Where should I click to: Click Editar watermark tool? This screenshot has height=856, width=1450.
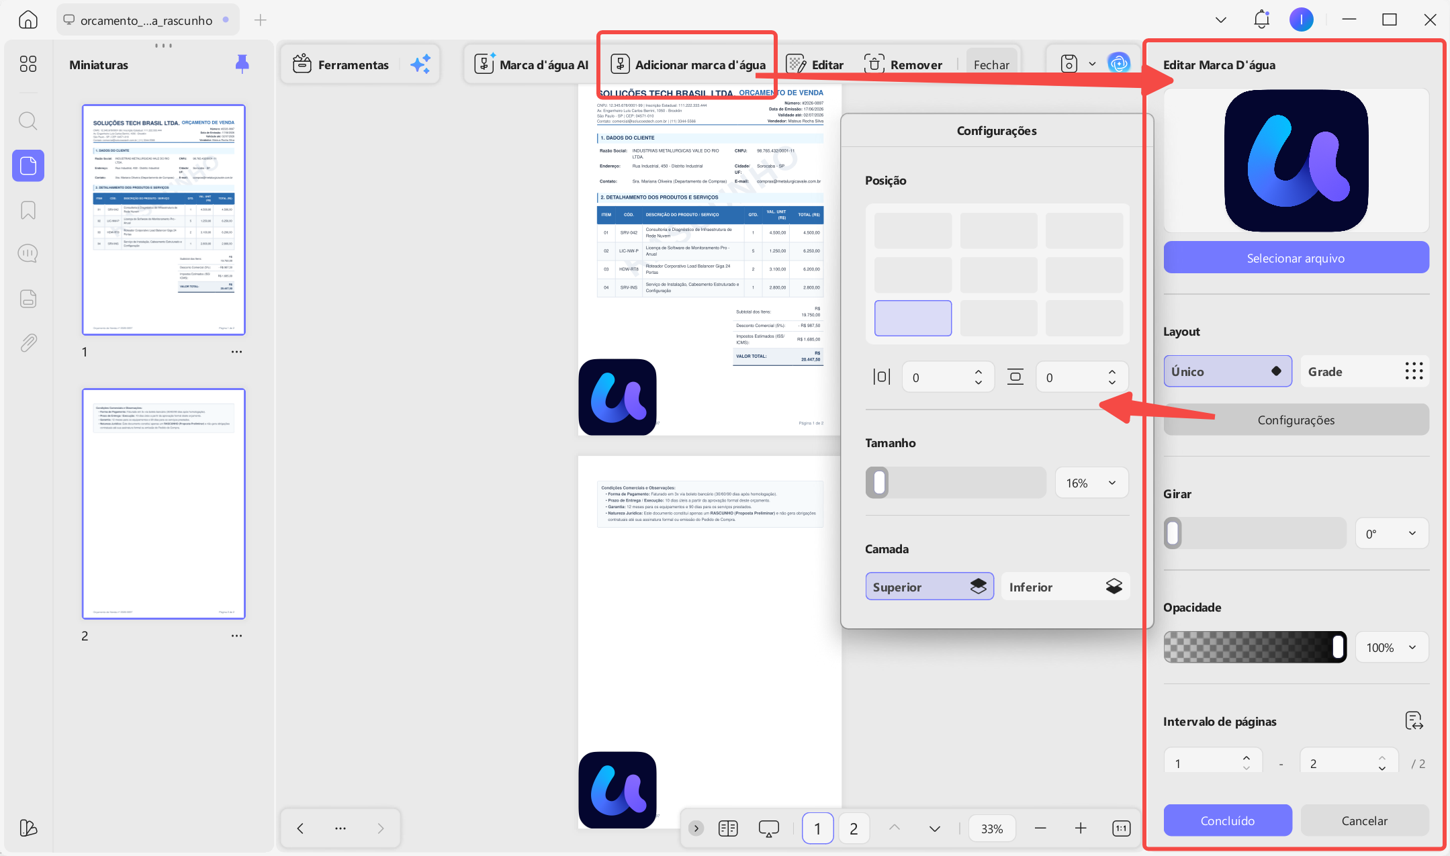(x=815, y=64)
